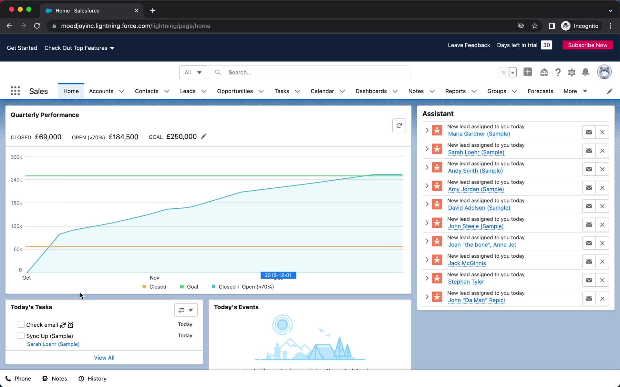This screenshot has width=620, height=387.
Task: Toggle the Goal legend swatch
Action: pyautogui.click(x=182, y=287)
